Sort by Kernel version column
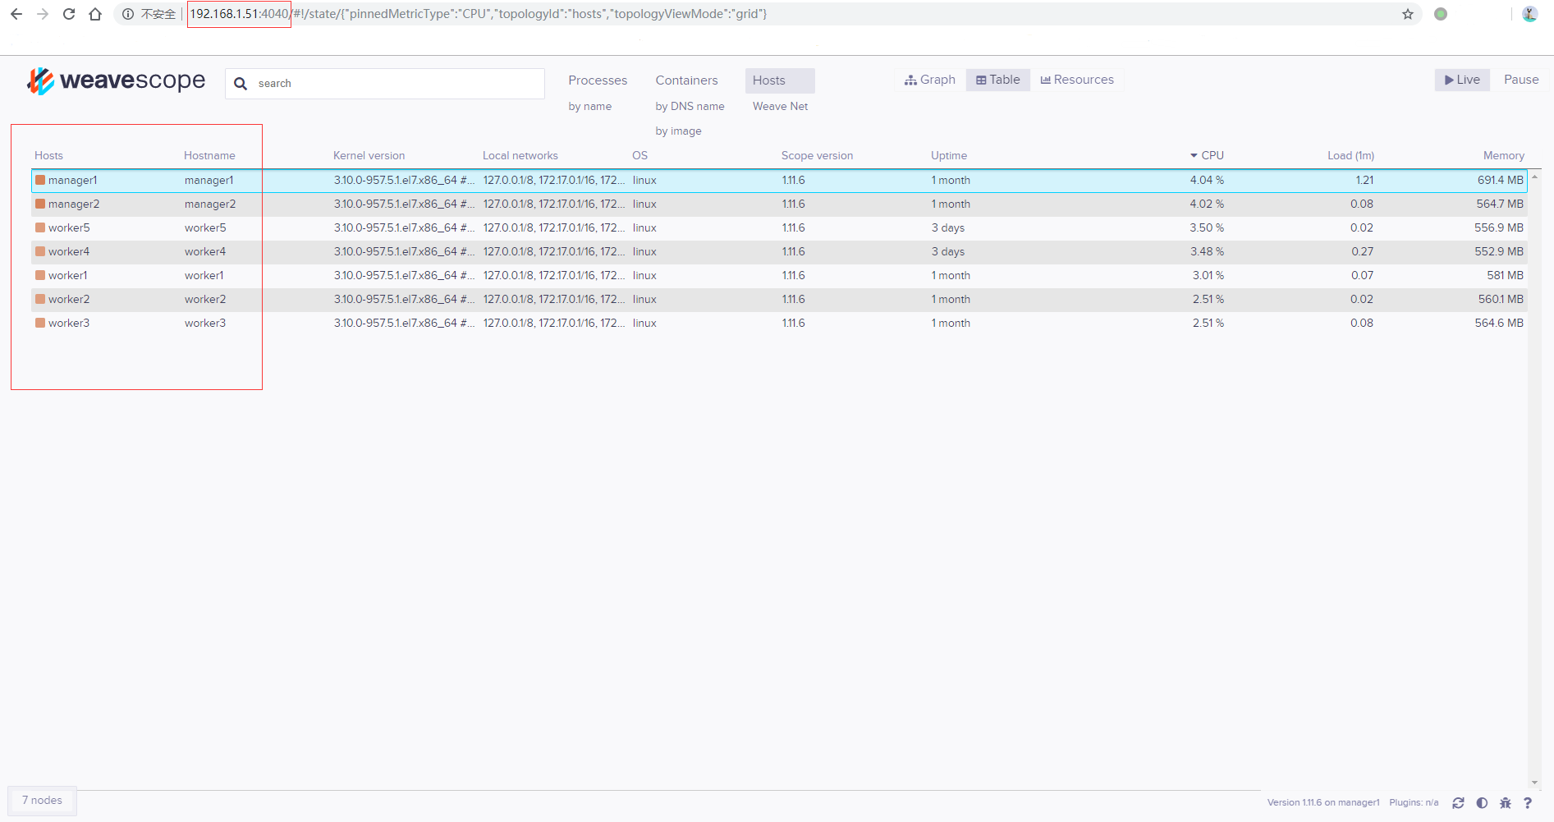Viewport: 1554px width, 822px height. point(369,156)
